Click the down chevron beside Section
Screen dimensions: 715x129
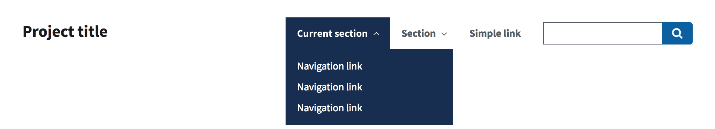pyautogui.click(x=444, y=34)
